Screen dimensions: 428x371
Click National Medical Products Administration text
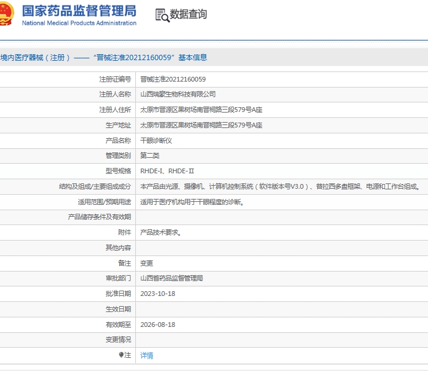tap(79, 23)
